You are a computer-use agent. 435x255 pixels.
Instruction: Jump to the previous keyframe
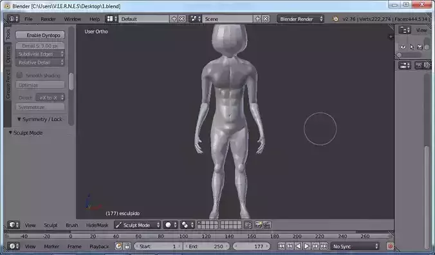point(290,246)
